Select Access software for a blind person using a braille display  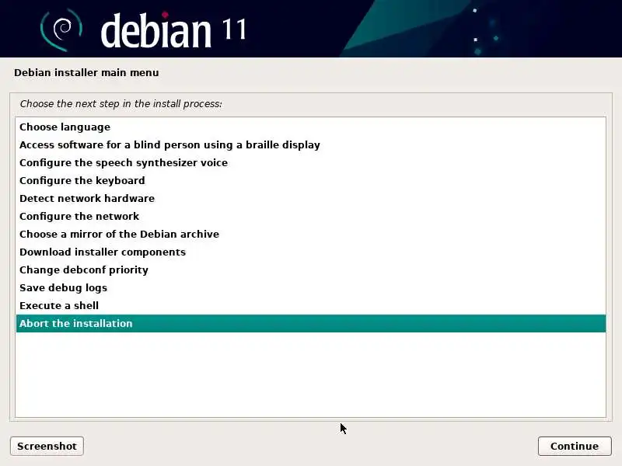[311, 145]
